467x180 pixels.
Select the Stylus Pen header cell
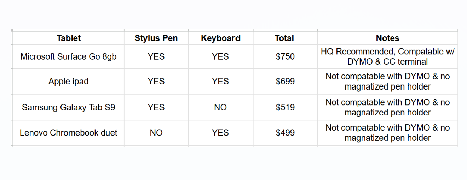tap(156, 38)
